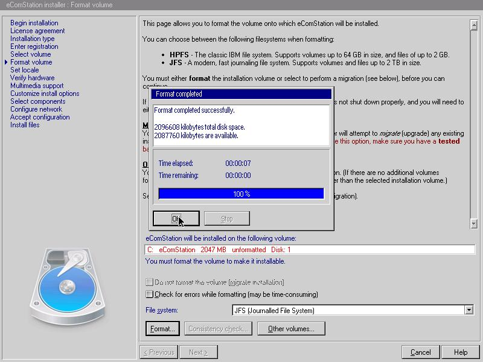Screen dimensions: 483x362
Task: Select the Select components step
Action: 38,101
